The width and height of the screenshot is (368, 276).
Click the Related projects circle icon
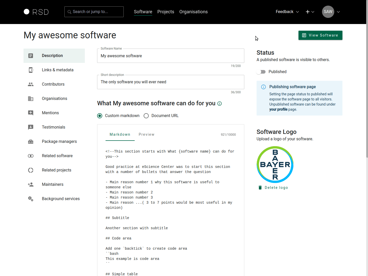click(31, 170)
